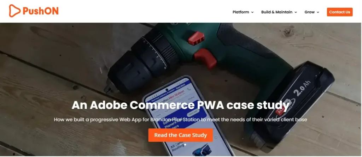Image resolution: width=362 pixels, height=157 pixels.
Task: Click the Brandon Hire Station subtitle text
Action: click(181, 120)
